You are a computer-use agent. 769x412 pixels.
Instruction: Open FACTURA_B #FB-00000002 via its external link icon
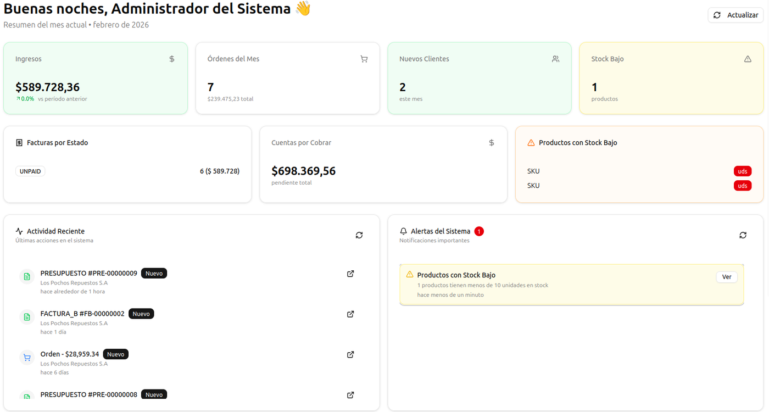pyautogui.click(x=350, y=314)
